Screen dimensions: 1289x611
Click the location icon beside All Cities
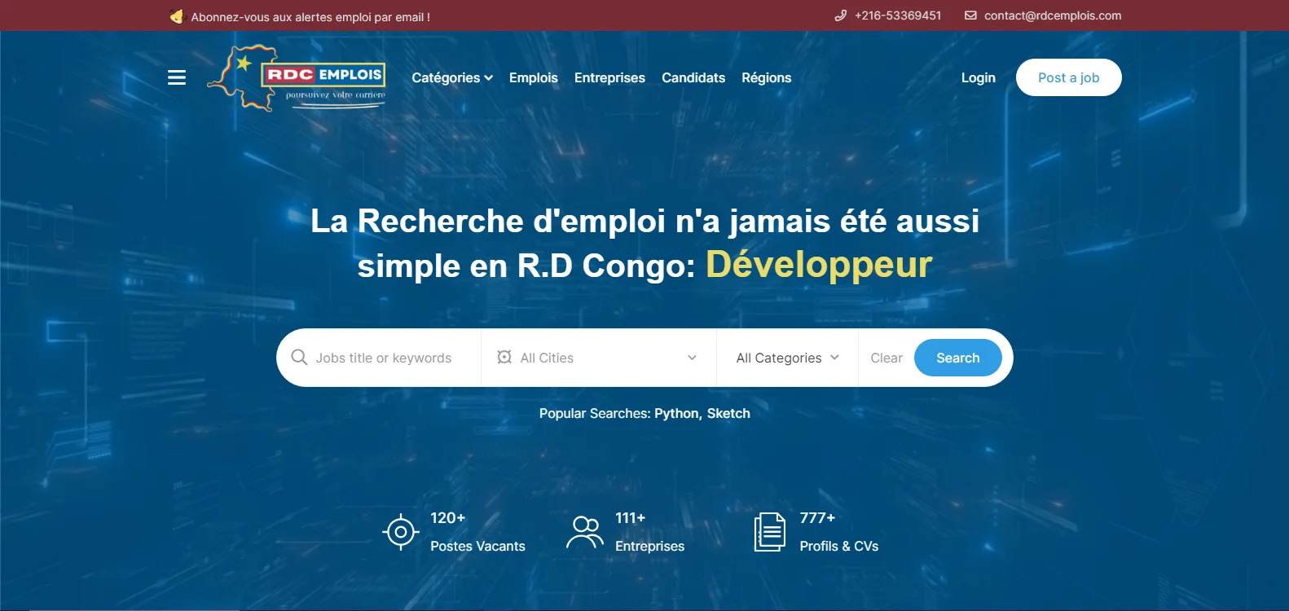[504, 357]
